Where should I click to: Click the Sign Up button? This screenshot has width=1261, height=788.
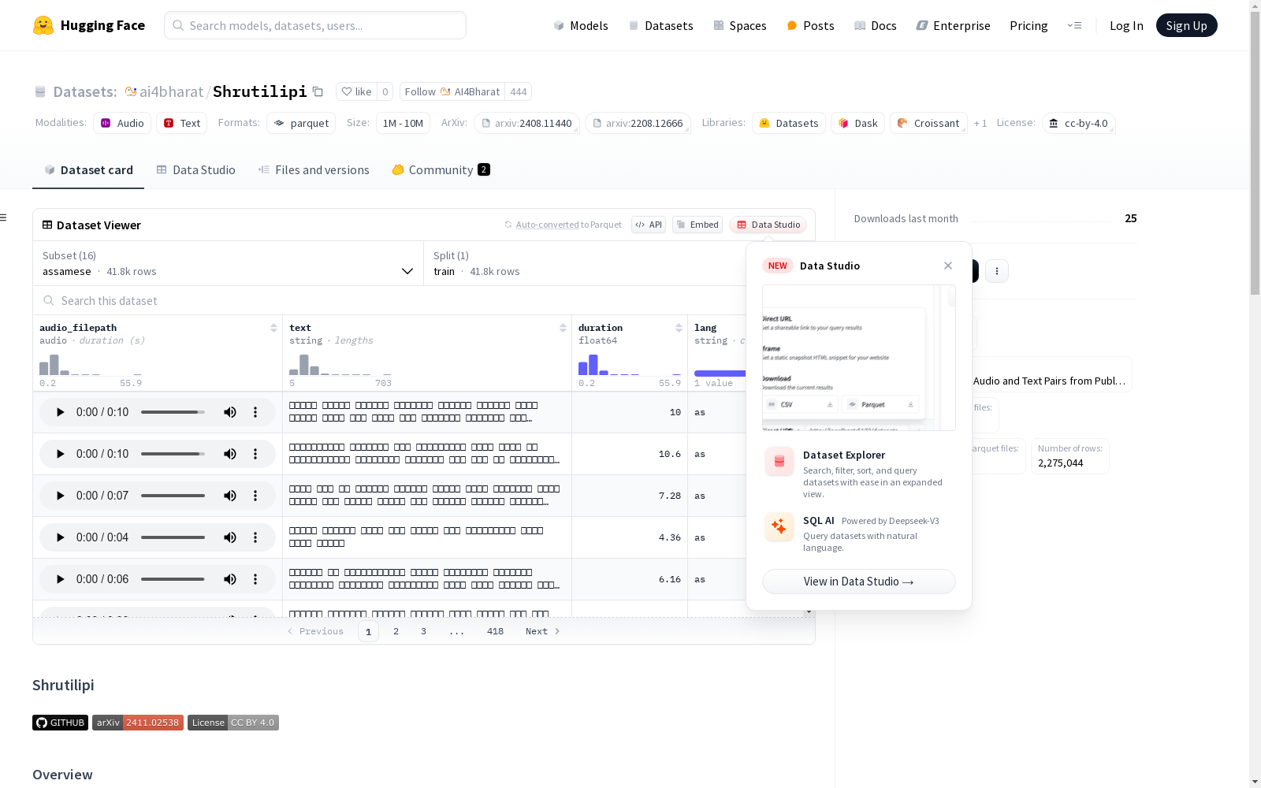(1186, 25)
